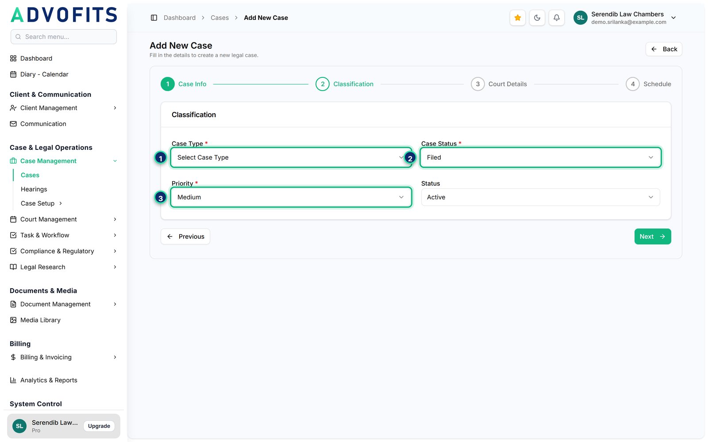The image size is (708, 442).
Task: Collapse Case Management section
Action: (x=64, y=161)
